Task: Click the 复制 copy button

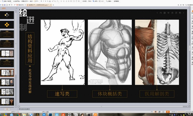Action: click(x=5, y=1)
